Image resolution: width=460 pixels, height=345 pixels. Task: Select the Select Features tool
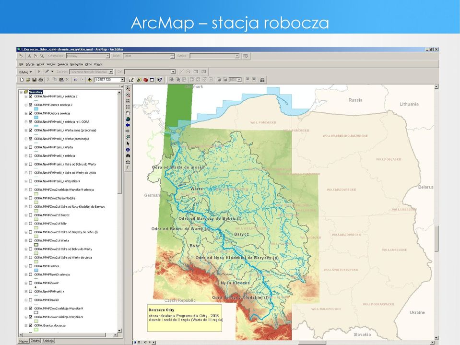click(128, 137)
